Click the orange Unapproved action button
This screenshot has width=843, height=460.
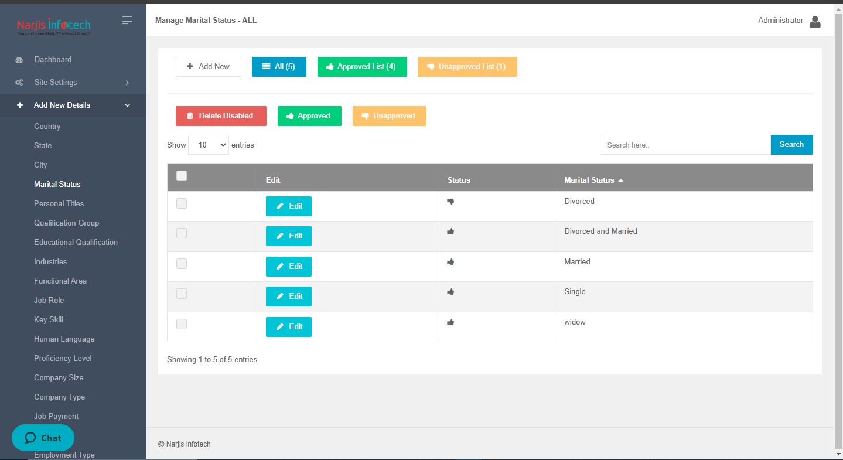tap(390, 116)
